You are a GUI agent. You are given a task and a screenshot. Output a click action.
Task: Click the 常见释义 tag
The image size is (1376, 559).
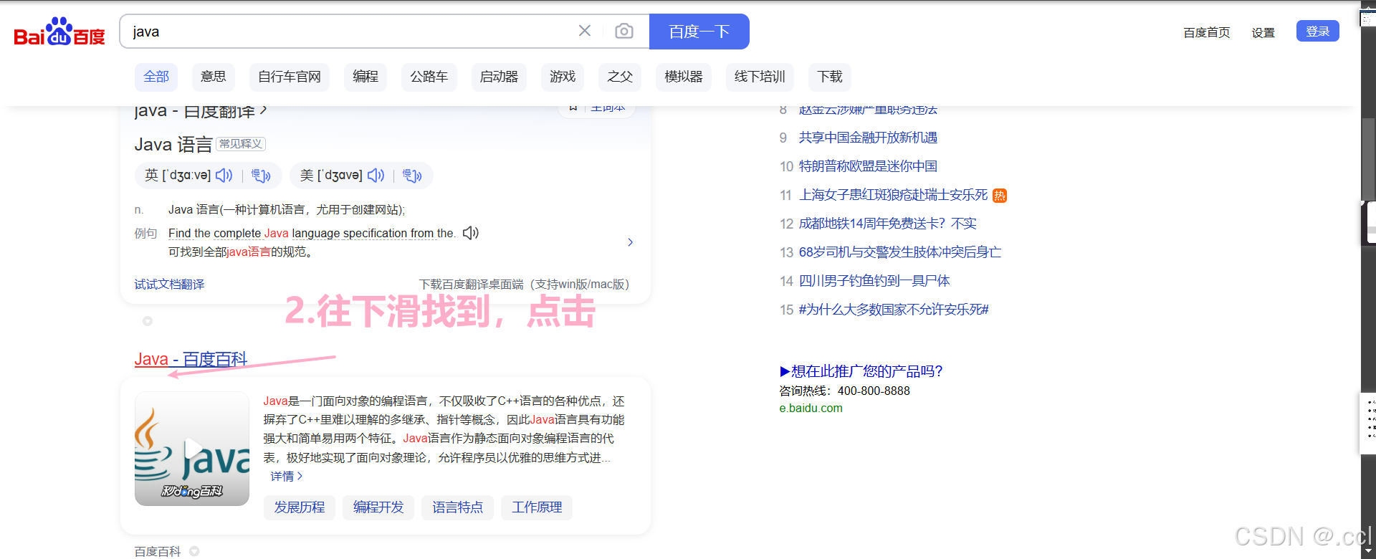pos(241,144)
